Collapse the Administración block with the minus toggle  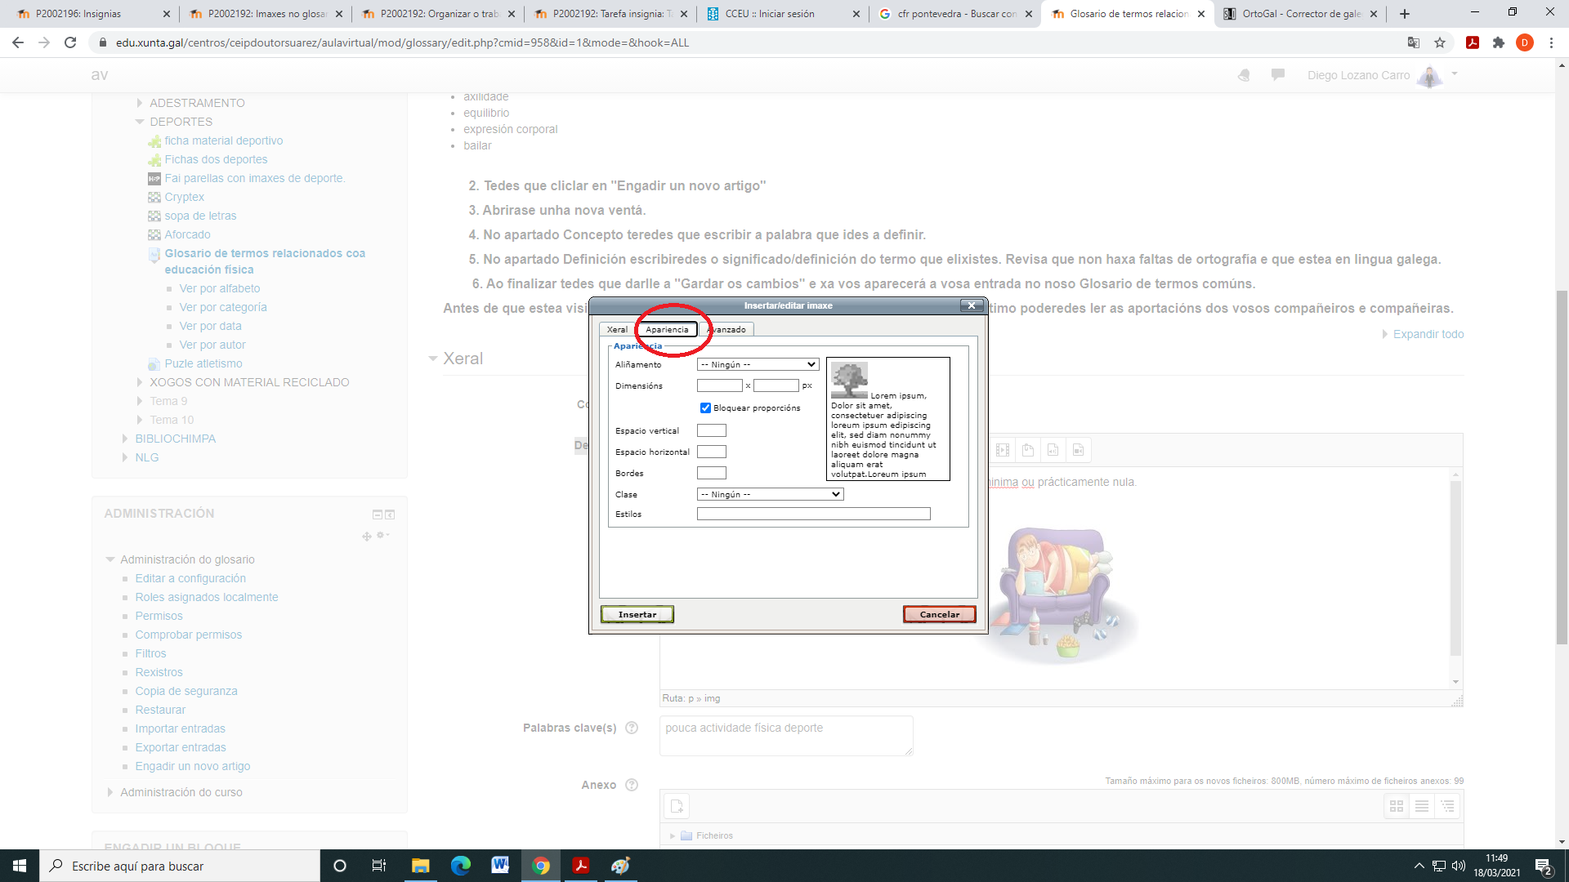(377, 514)
